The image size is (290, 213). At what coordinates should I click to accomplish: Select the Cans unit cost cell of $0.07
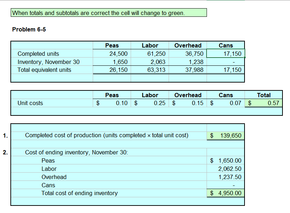[224, 103]
